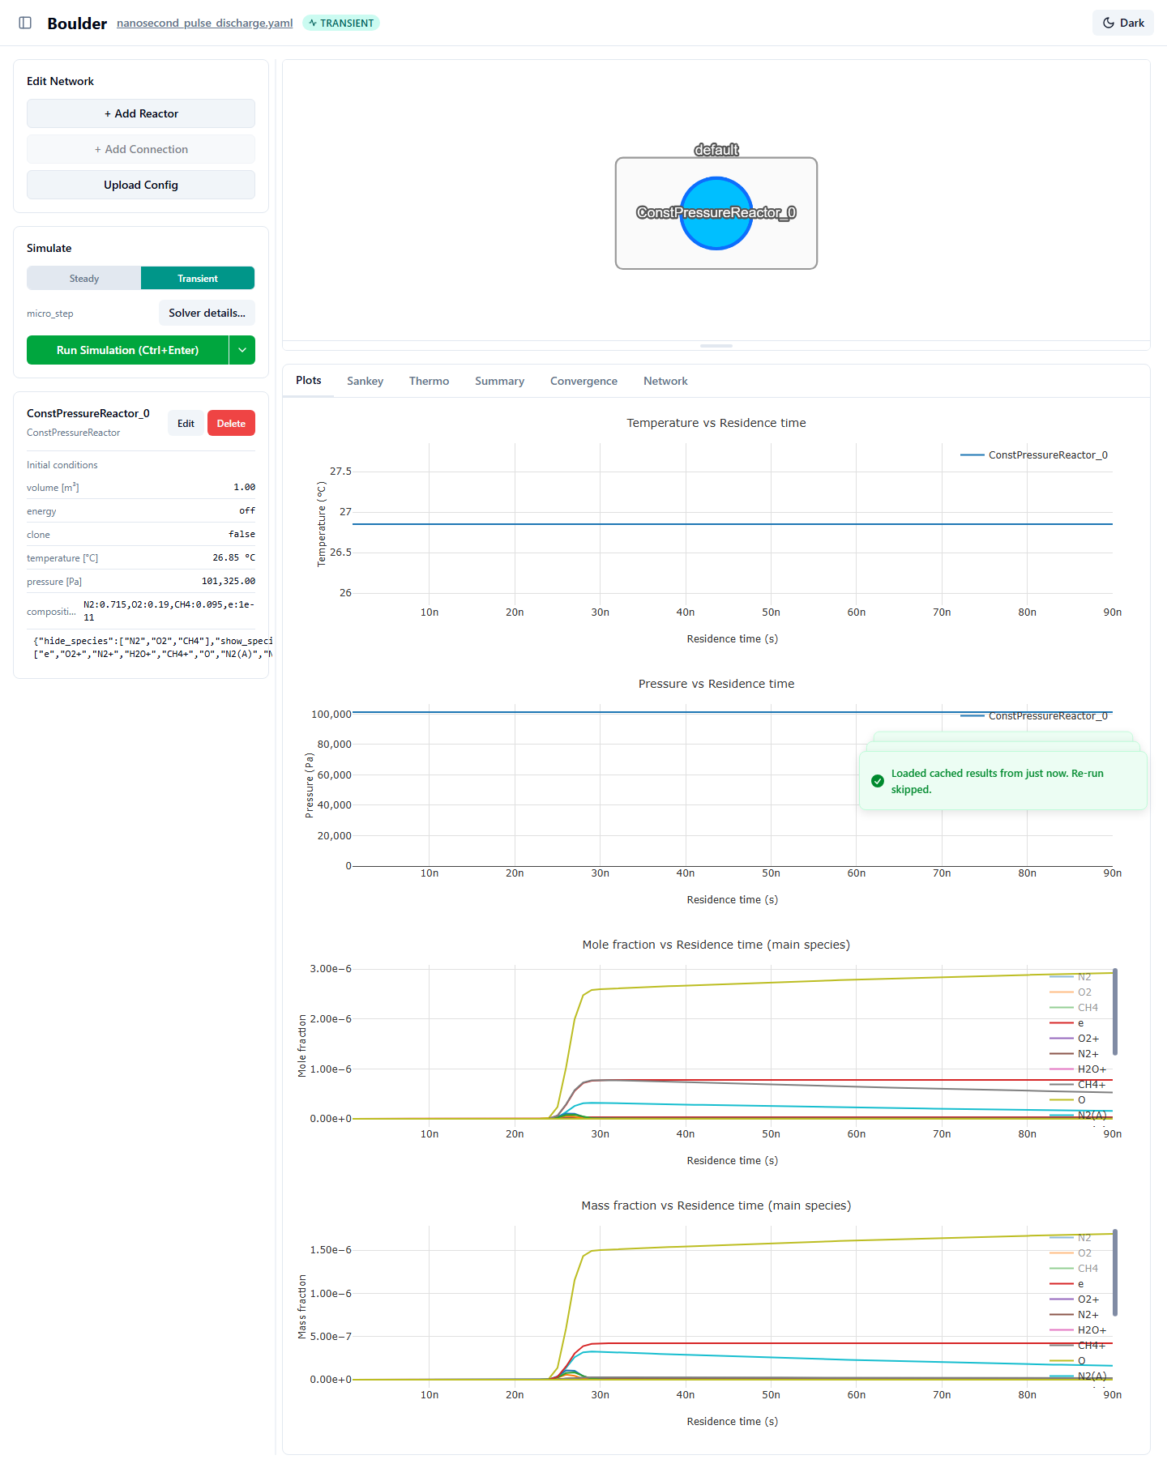Viewport: 1167px width, 1468px height.
Task: Toggle ConstPressureReactor_0 trace in temperature legend
Action: (x=1034, y=455)
